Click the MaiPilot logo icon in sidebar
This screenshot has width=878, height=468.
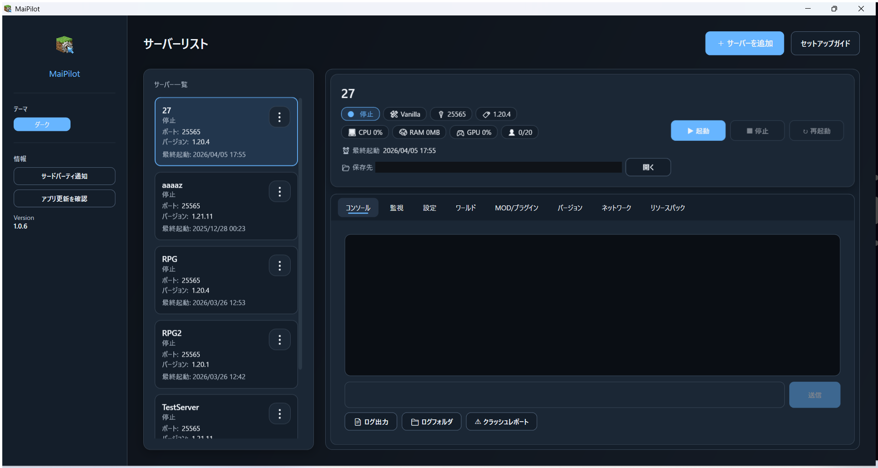pyautogui.click(x=65, y=45)
